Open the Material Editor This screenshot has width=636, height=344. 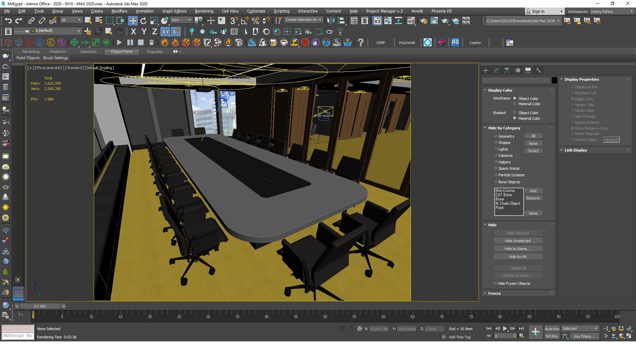[x=411, y=20]
